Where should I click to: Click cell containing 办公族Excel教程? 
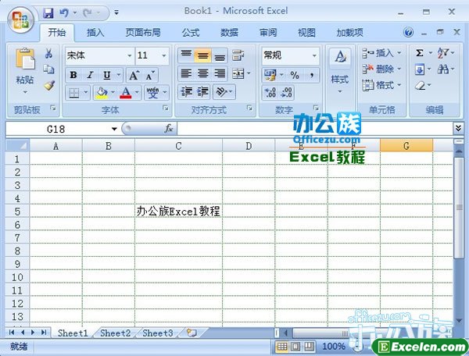(178, 211)
